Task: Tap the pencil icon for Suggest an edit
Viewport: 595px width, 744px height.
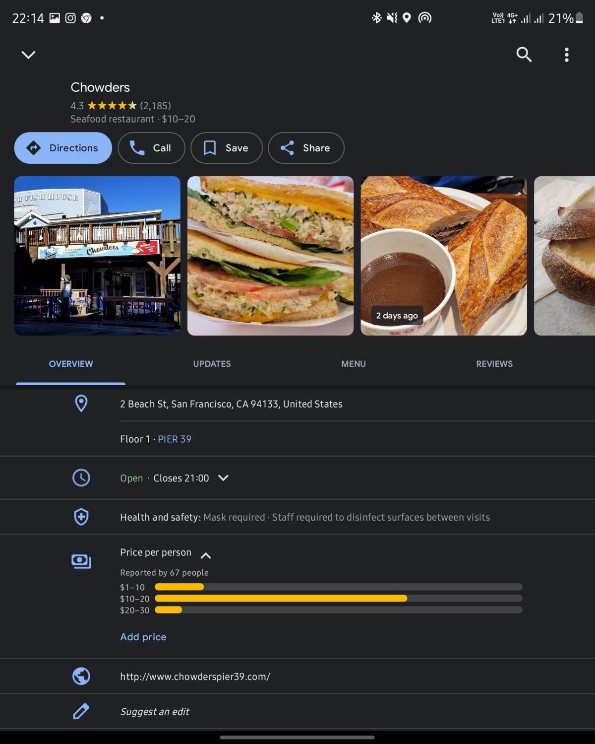Action: point(81,711)
